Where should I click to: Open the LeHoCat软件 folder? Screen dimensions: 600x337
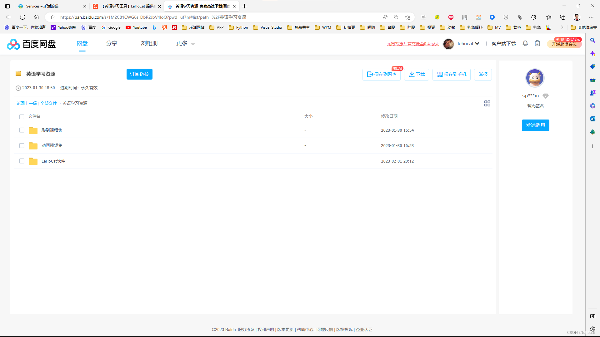pyautogui.click(x=53, y=161)
